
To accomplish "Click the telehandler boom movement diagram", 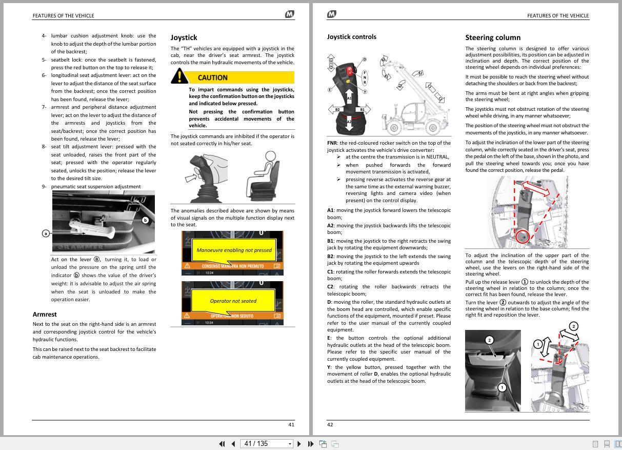I will 416,94.
